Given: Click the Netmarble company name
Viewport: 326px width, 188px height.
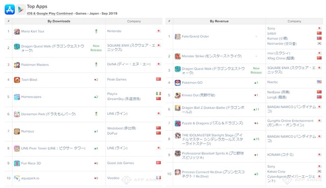Looking at the screenshot, I should [x=282, y=44].
